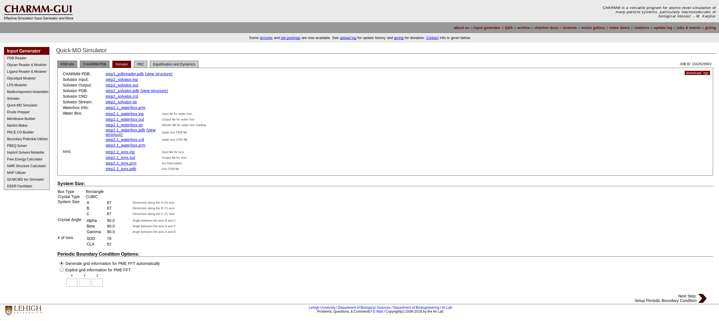Click the download .tgz button

pyautogui.click(x=697, y=73)
